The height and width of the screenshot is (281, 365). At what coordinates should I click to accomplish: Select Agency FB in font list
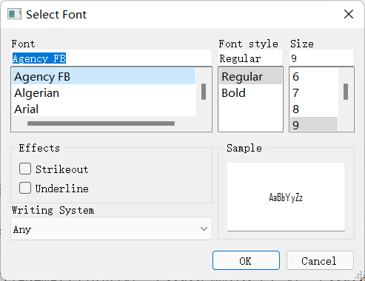point(104,76)
